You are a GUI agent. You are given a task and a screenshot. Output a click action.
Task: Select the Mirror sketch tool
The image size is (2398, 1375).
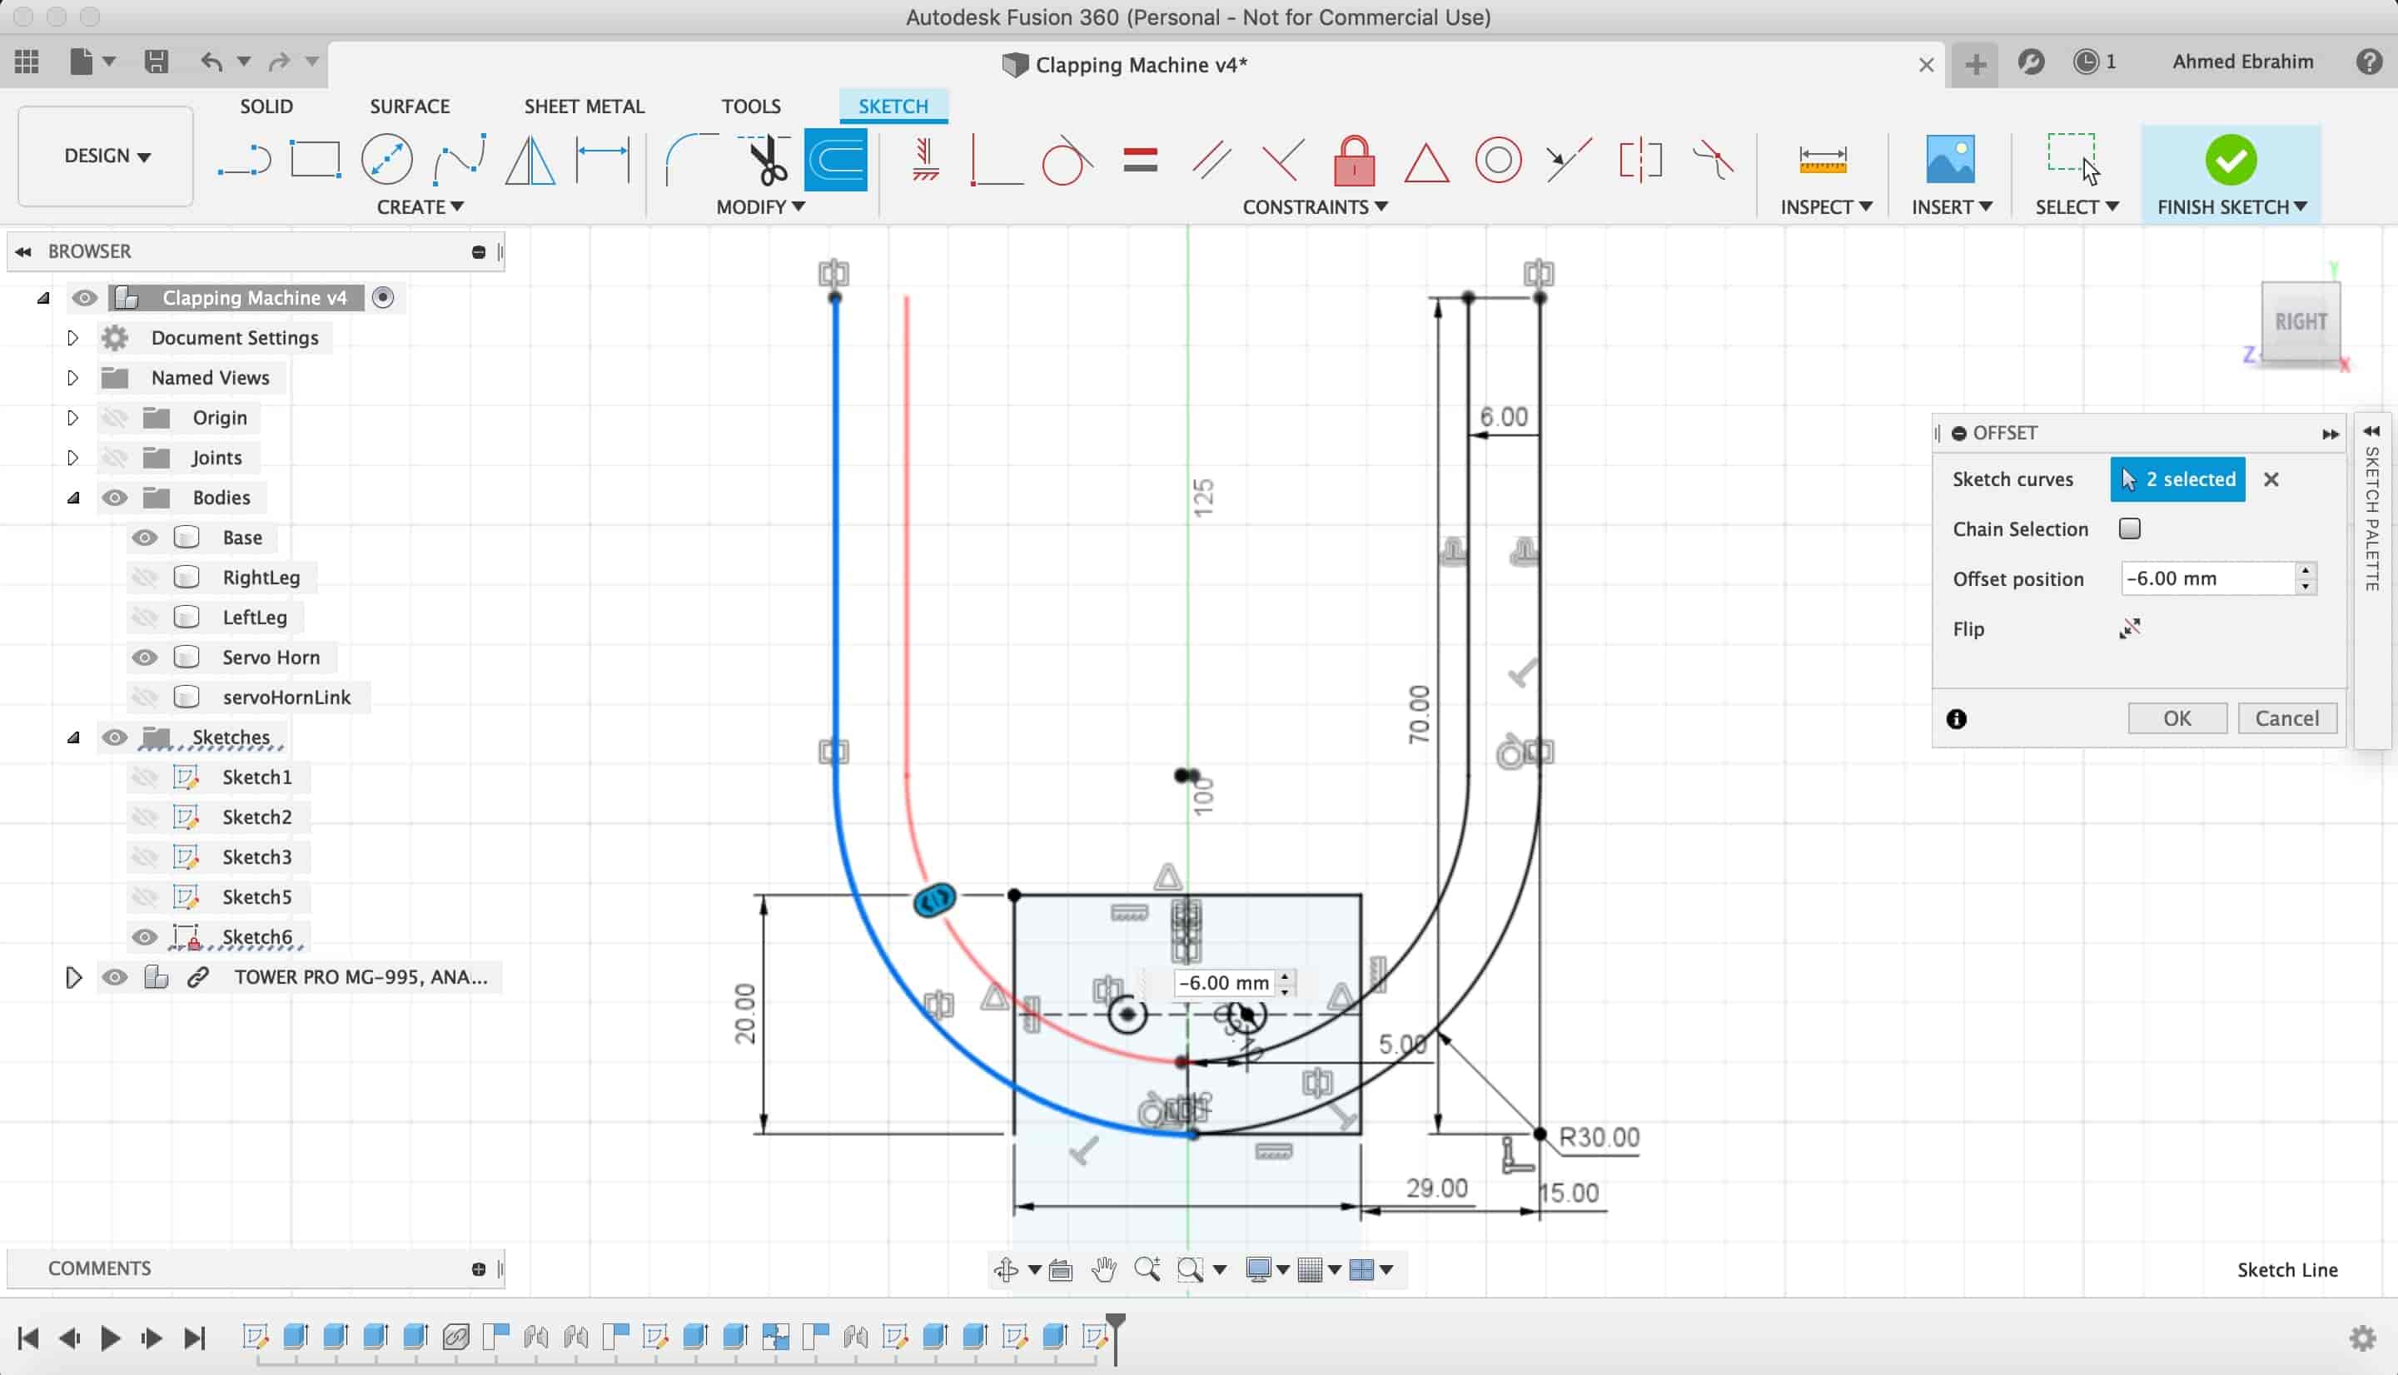pos(530,160)
